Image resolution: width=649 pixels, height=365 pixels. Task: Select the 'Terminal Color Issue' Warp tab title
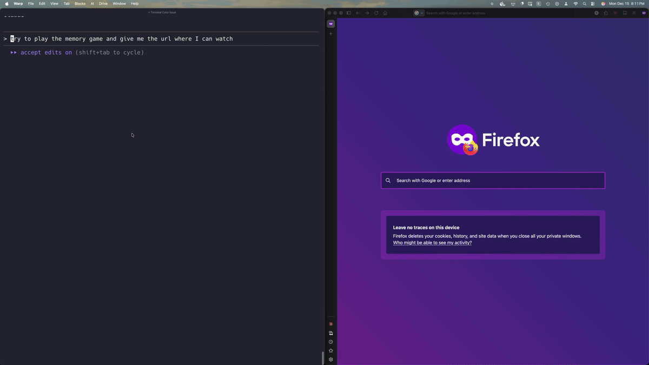point(163,12)
